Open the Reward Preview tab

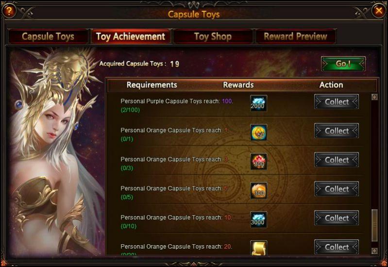coord(295,36)
